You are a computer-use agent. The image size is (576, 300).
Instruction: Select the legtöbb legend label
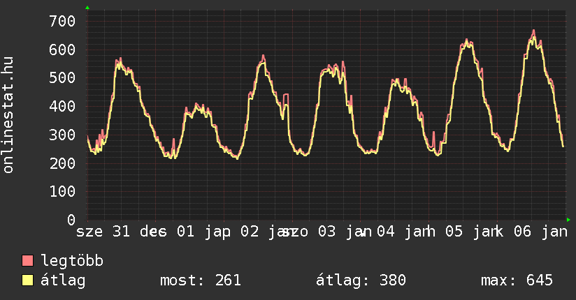click(73, 262)
